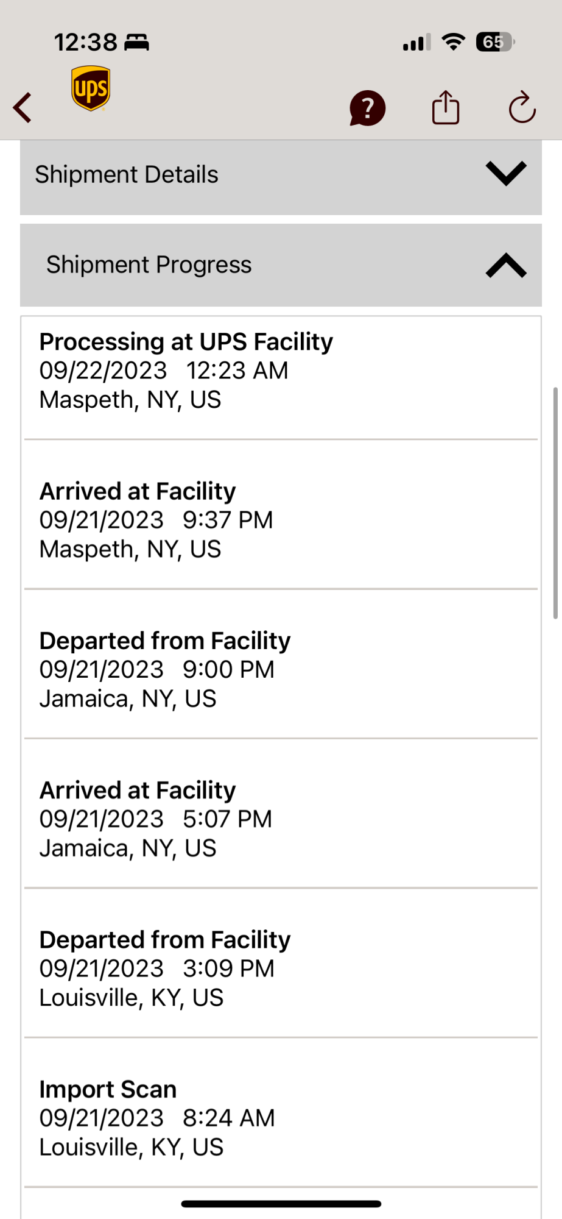Tap the Wi-Fi status icon
This screenshot has width=562, height=1219.
(x=453, y=42)
